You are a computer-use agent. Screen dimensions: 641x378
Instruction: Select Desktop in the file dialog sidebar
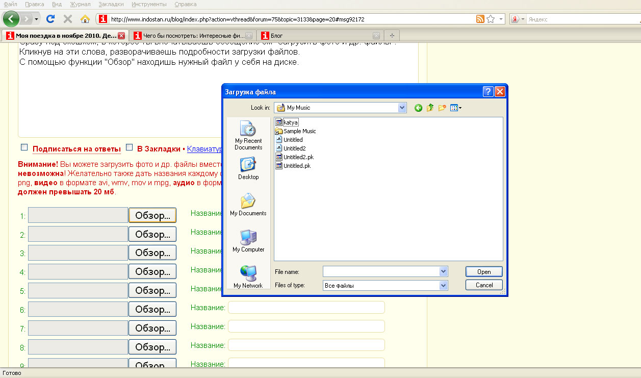(x=248, y=169)
